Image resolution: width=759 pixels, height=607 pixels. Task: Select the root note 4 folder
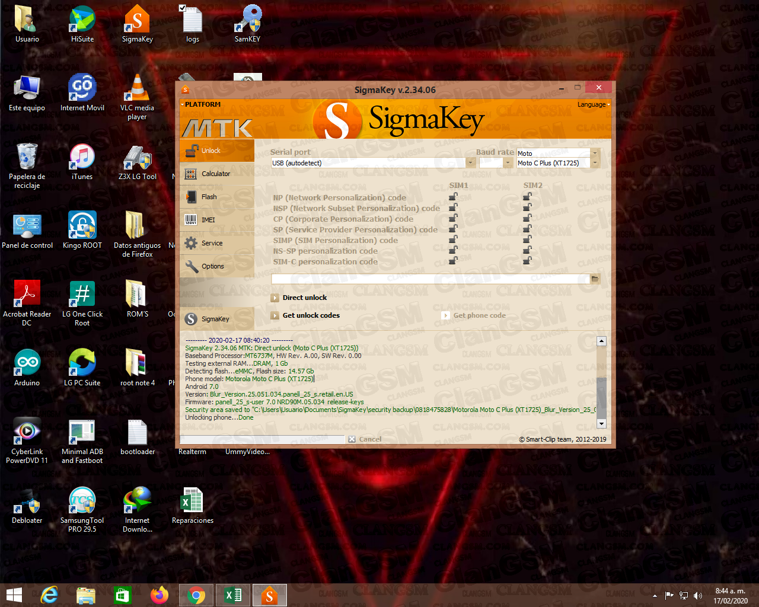[x=138, y=369]
